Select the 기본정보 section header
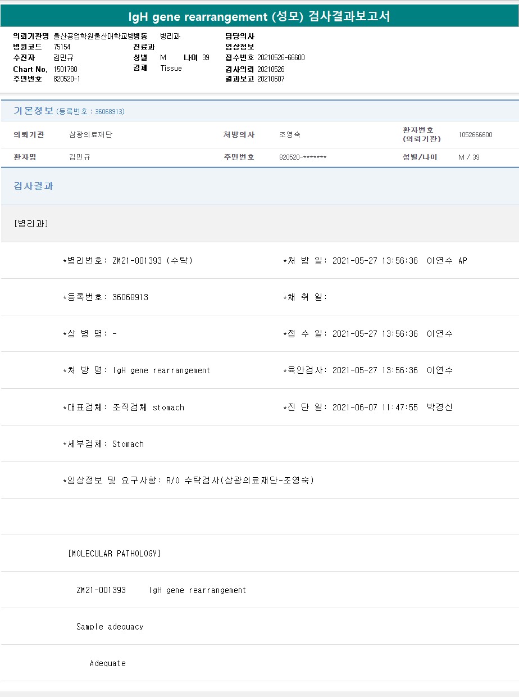Image resolution: width=519 pixels, height=697 pixels. point(33,111)
